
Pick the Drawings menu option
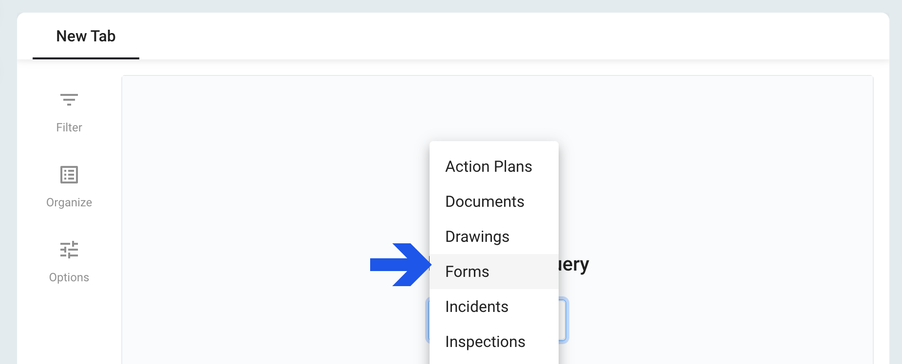[477, 237]
